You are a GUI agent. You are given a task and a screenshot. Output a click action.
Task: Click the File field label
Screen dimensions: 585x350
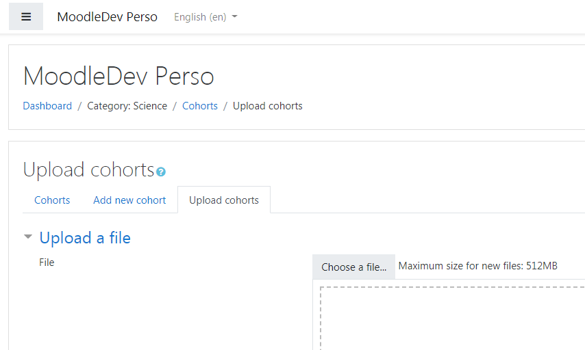[47, 262]
